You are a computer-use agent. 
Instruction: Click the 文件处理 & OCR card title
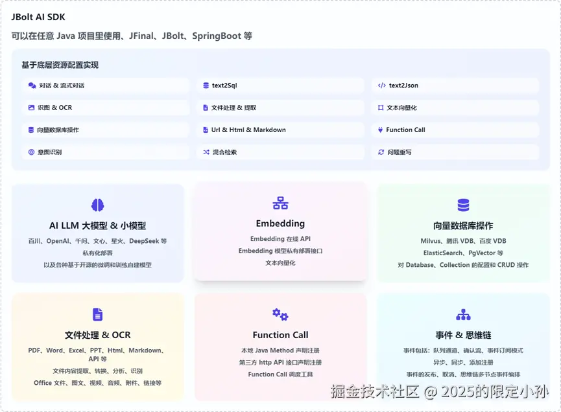pyautogui.click(x=98, y=335)
